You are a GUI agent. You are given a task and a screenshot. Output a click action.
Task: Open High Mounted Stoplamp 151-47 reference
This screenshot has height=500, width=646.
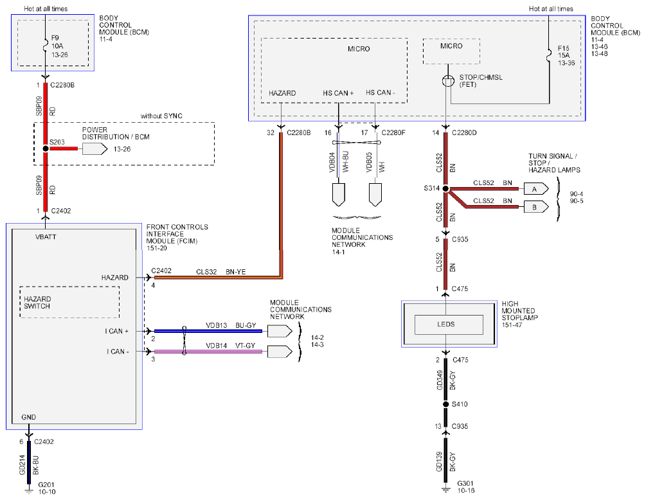[x=519, y=314]
